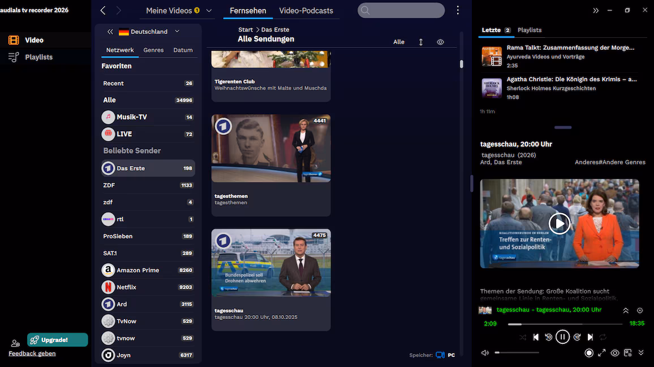
Task: Select the TvNow channel row
Action: coord(148,321)
